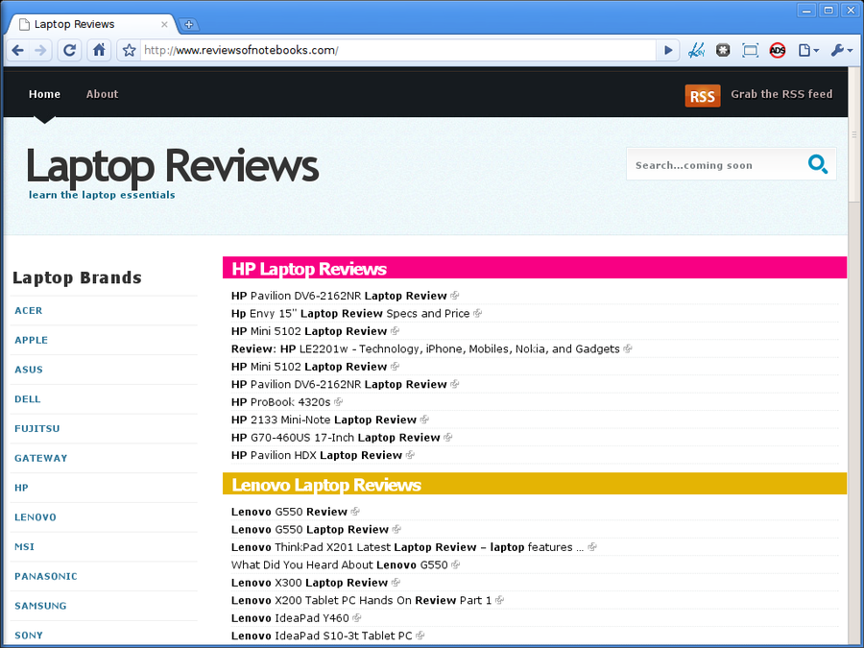
Task: Open the SONY brand link
Action: click(29, 636)
